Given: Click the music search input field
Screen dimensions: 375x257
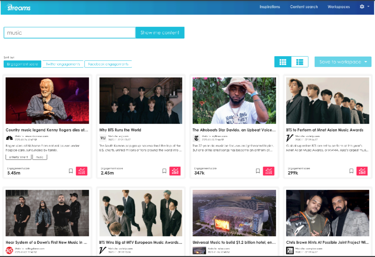Looking at the screenshot, I should pyautogui.click(x=69, y=33).
